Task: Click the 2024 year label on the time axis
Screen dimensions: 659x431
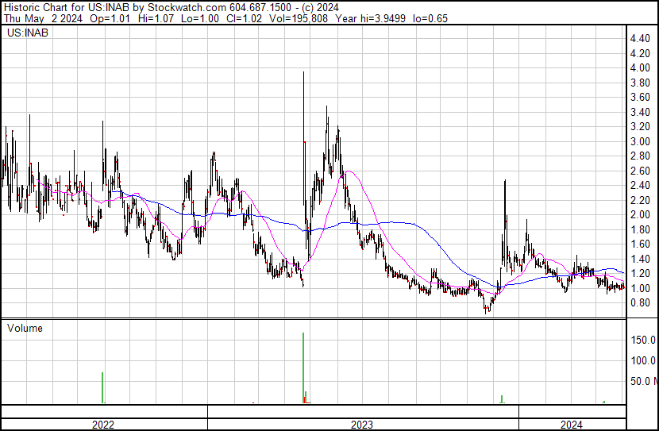Action: (572, 425)
